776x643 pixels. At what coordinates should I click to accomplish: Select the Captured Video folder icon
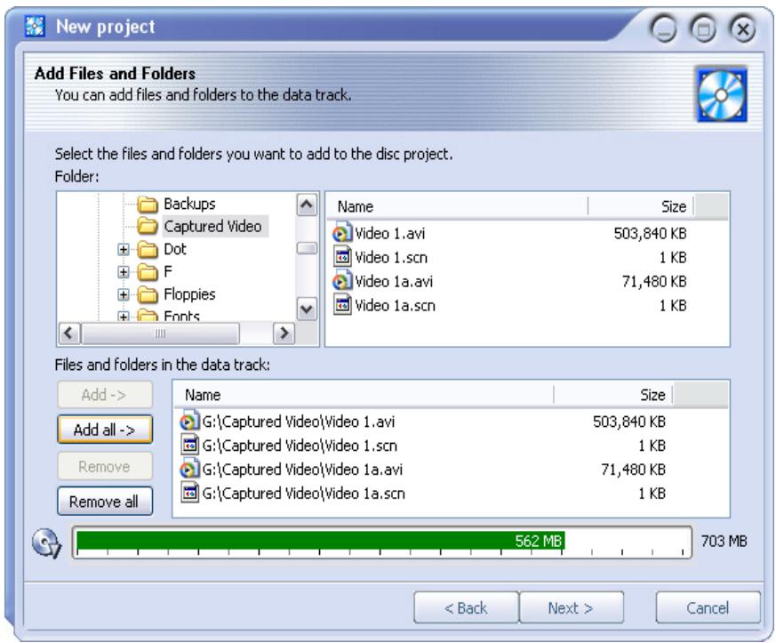(x=147, y=226)
